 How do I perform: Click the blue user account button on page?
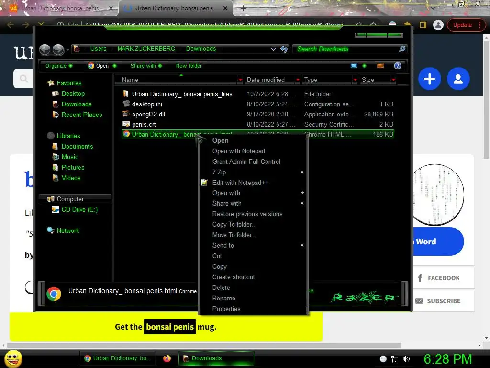pyautogui.click(x=458, y=79)
